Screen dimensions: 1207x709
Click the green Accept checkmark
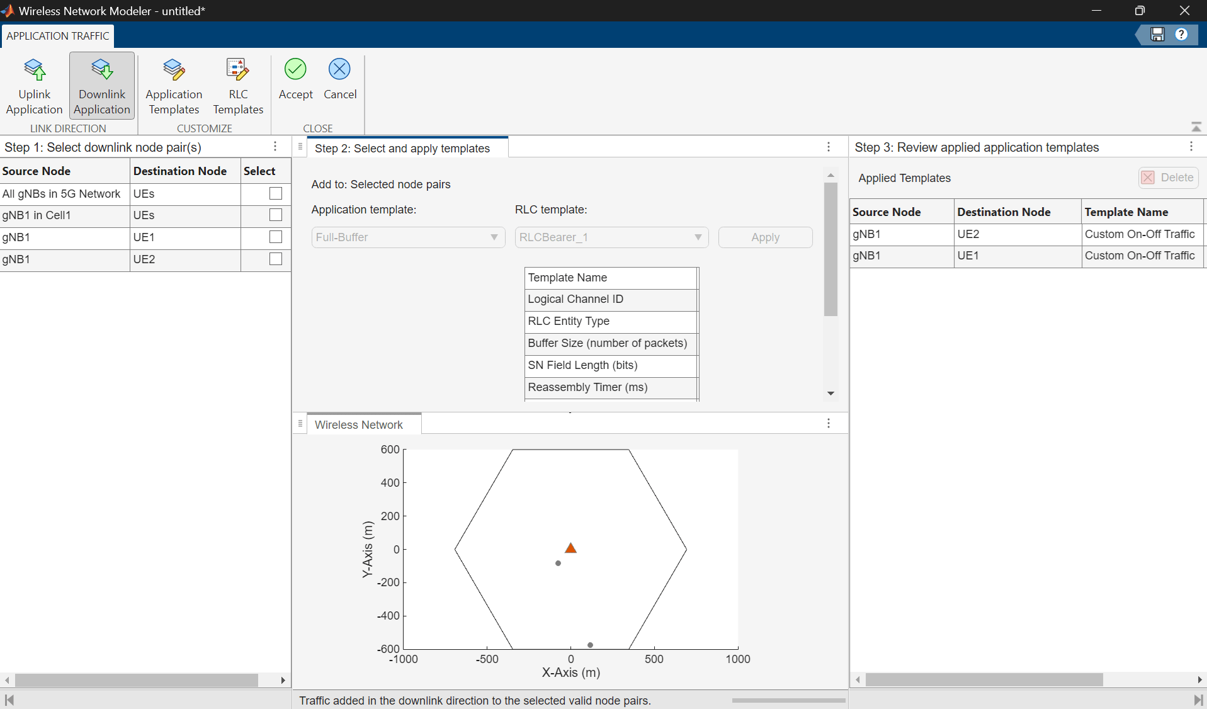[295, 69]
